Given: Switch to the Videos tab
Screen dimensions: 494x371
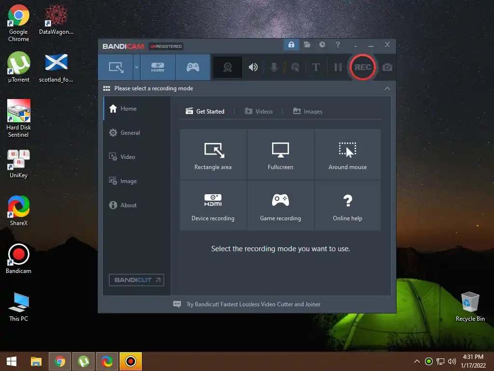Looking at the screenshot, I should [259, 112].
